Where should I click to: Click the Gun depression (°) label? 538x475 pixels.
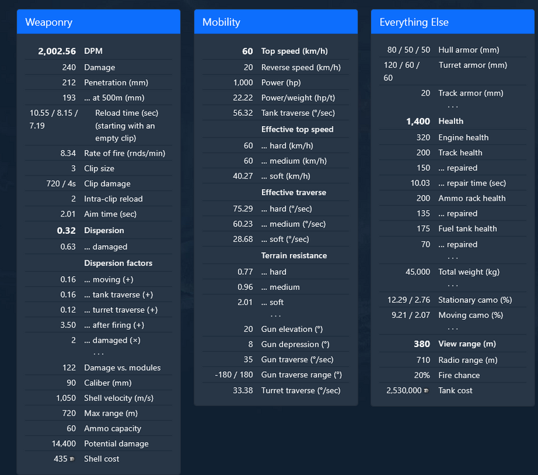point(295,345)
